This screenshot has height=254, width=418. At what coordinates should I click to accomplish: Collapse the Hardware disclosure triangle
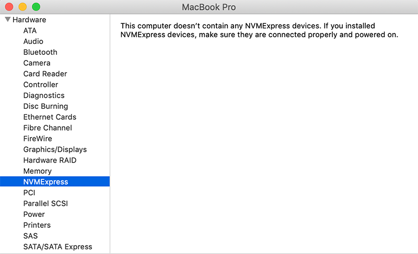pyautogui.click(x=8, y=20)
